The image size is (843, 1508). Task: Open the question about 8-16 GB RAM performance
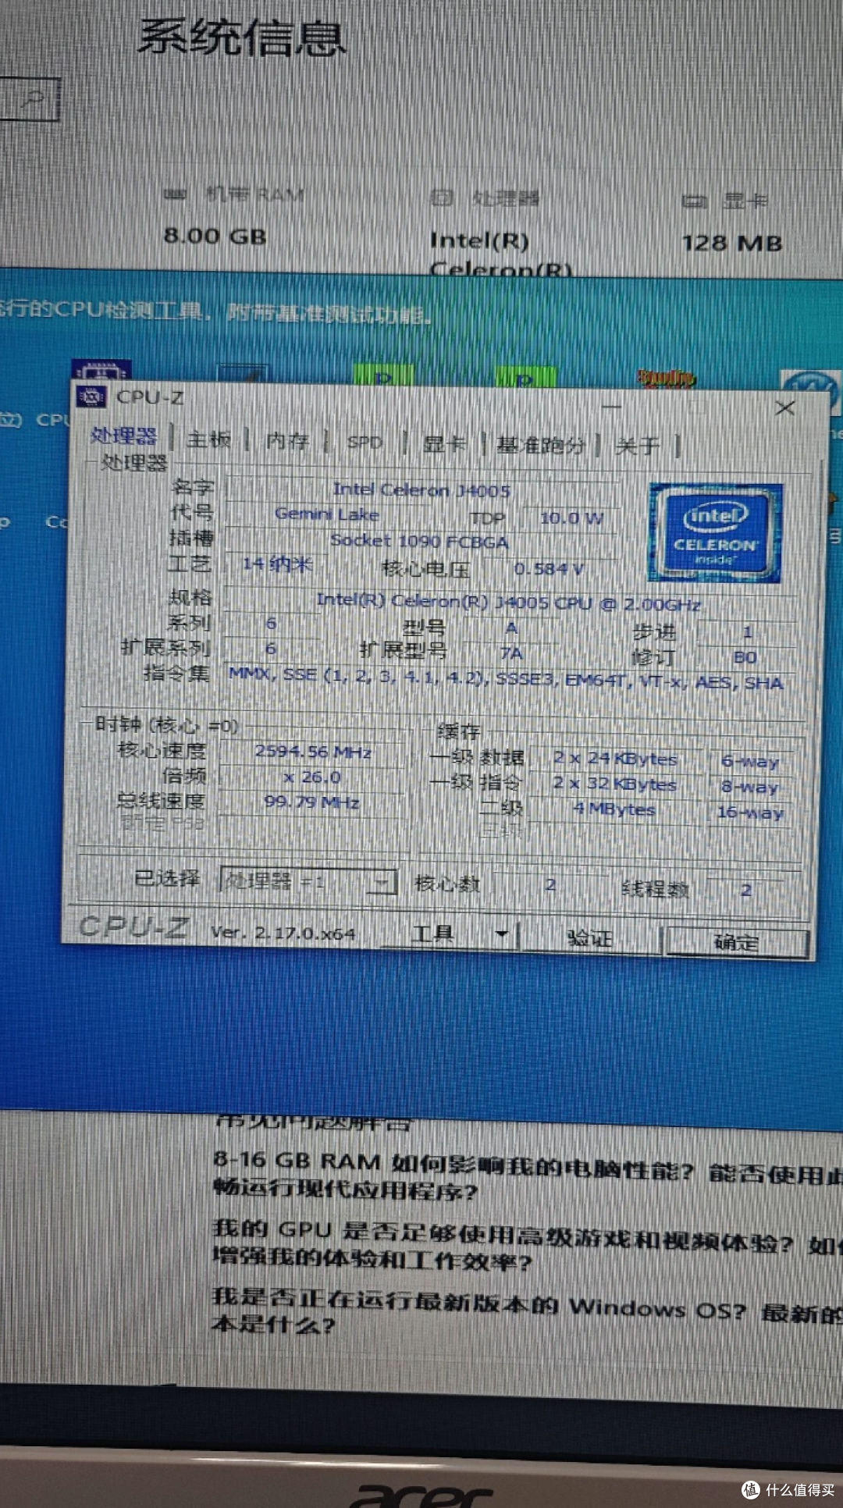tap(528, 1176)
